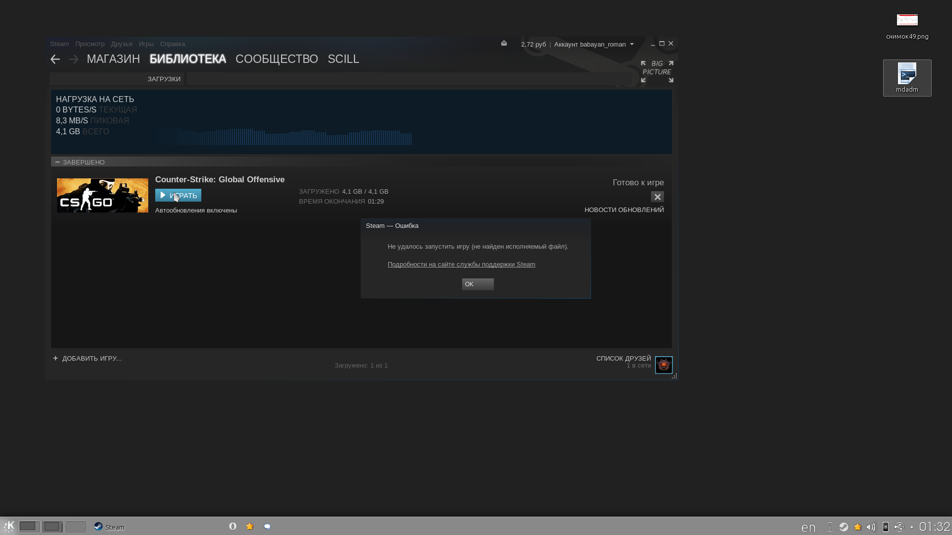Open the KDE application launcher
The image size is (952, 535).
(x=8, y=527)
